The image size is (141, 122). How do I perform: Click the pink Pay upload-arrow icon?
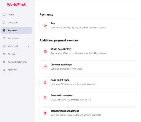pos(45,26)
